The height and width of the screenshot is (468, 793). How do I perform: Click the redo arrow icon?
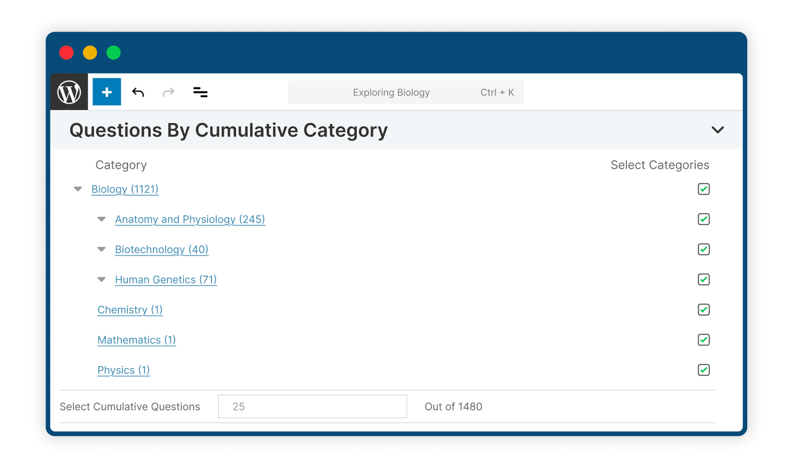[x=169, y=92]
